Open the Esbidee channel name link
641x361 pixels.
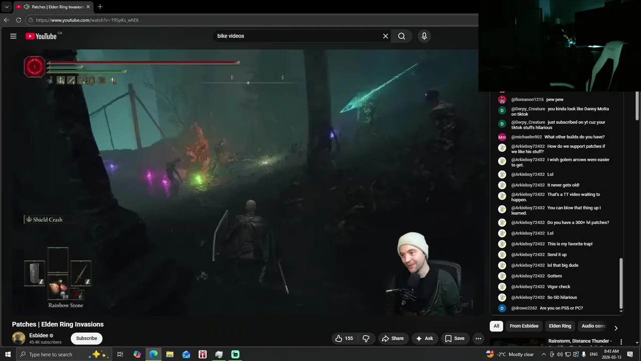[x=39, y=335]
